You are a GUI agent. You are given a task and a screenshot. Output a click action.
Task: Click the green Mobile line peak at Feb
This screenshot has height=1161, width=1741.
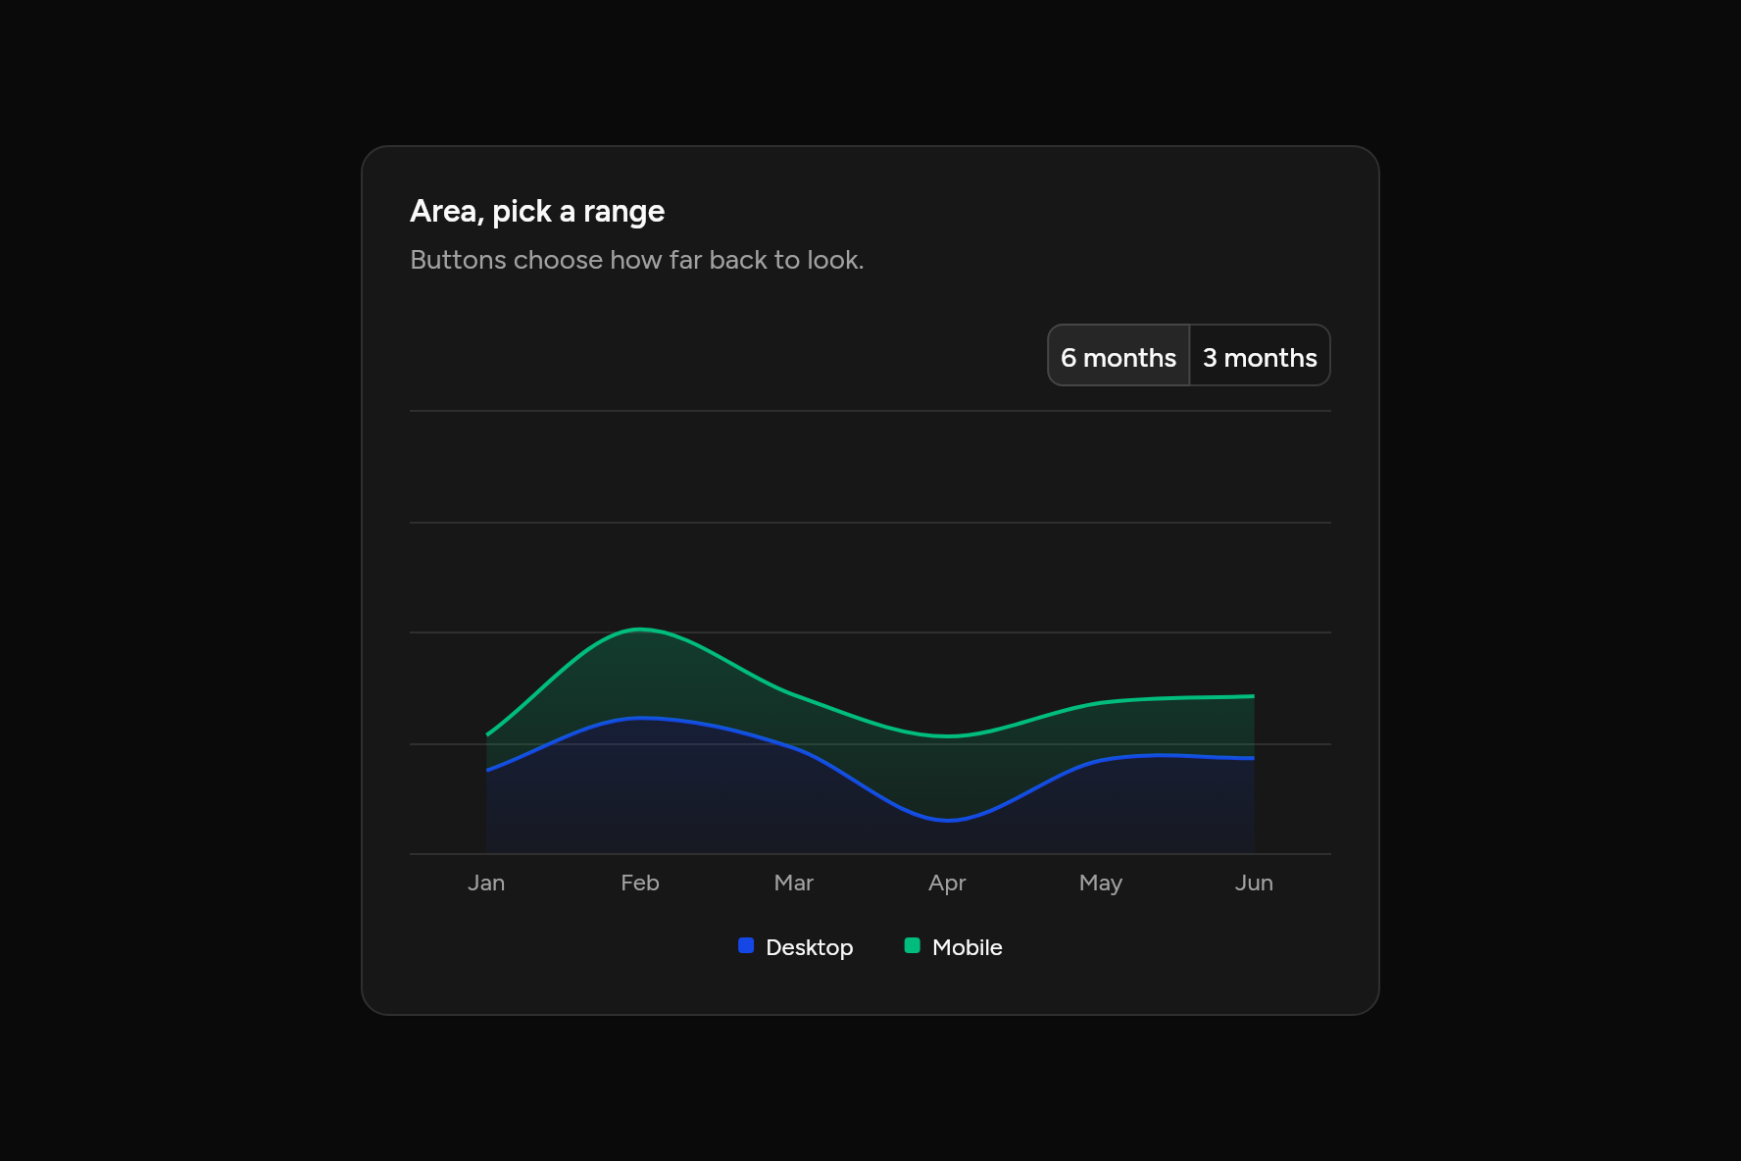coord(640,630)
